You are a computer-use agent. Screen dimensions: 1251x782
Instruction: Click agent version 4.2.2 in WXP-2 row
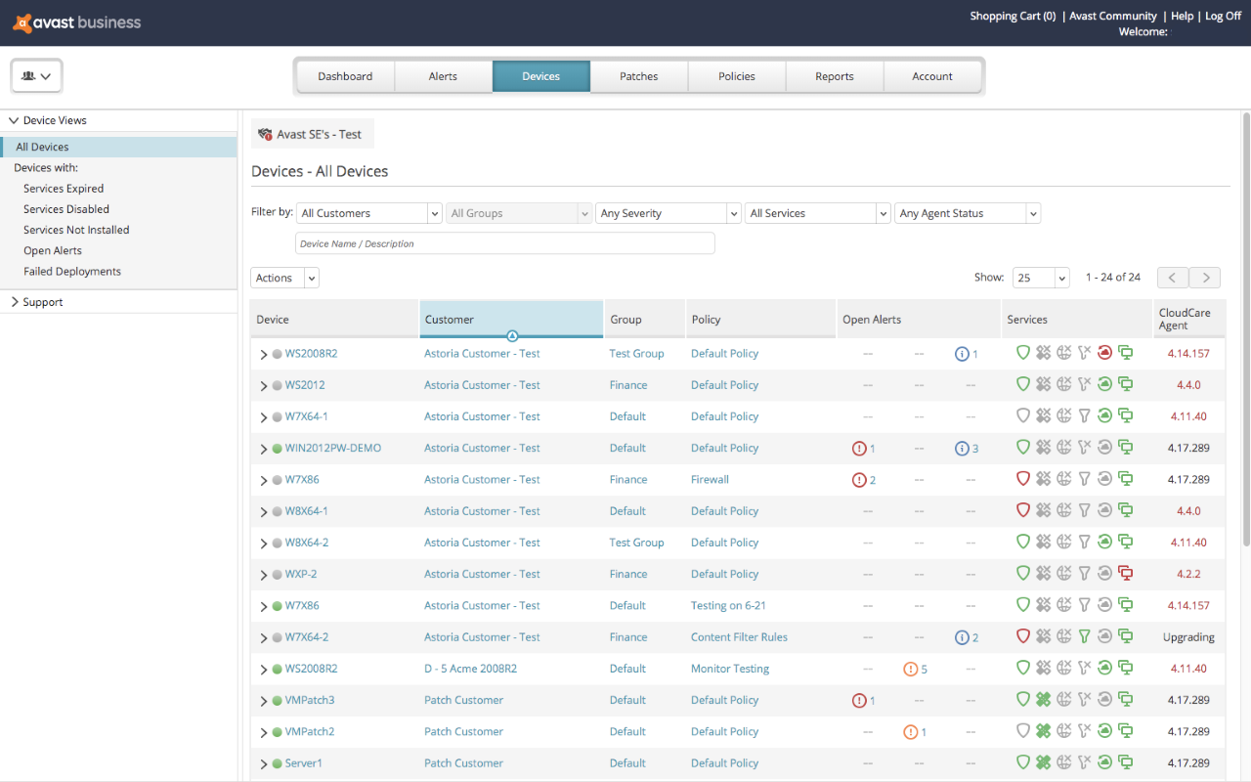point(1187,574)
